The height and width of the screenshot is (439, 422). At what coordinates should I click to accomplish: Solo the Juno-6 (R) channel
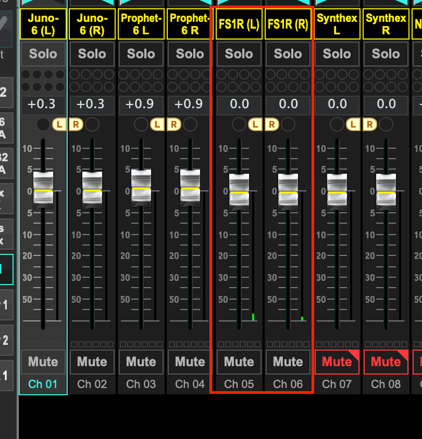pos(92,54)
